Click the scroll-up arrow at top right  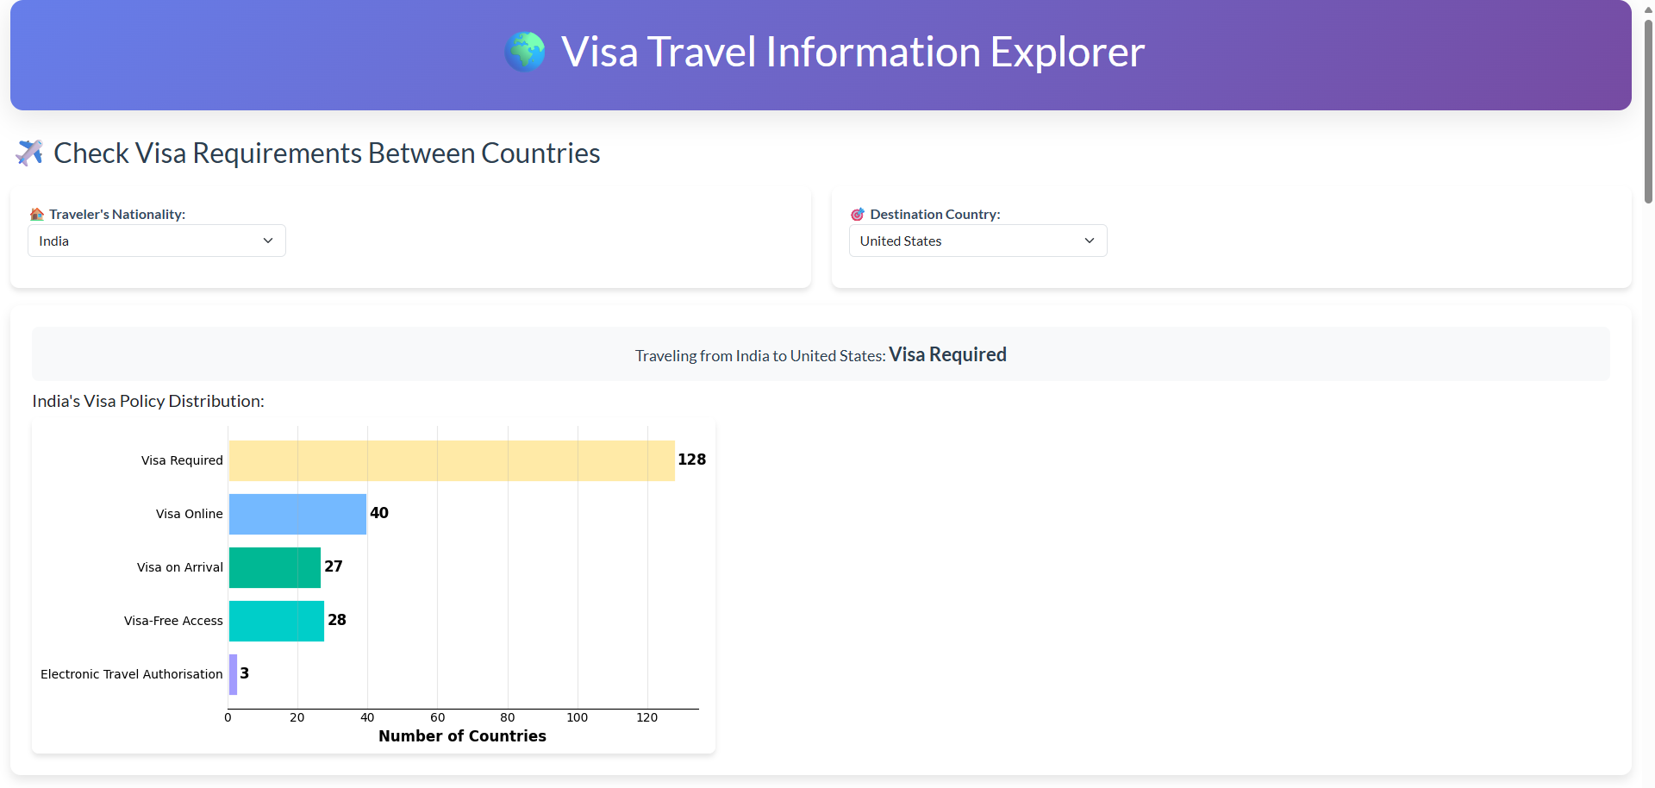pyautogui.click(x=1646, y=9)
